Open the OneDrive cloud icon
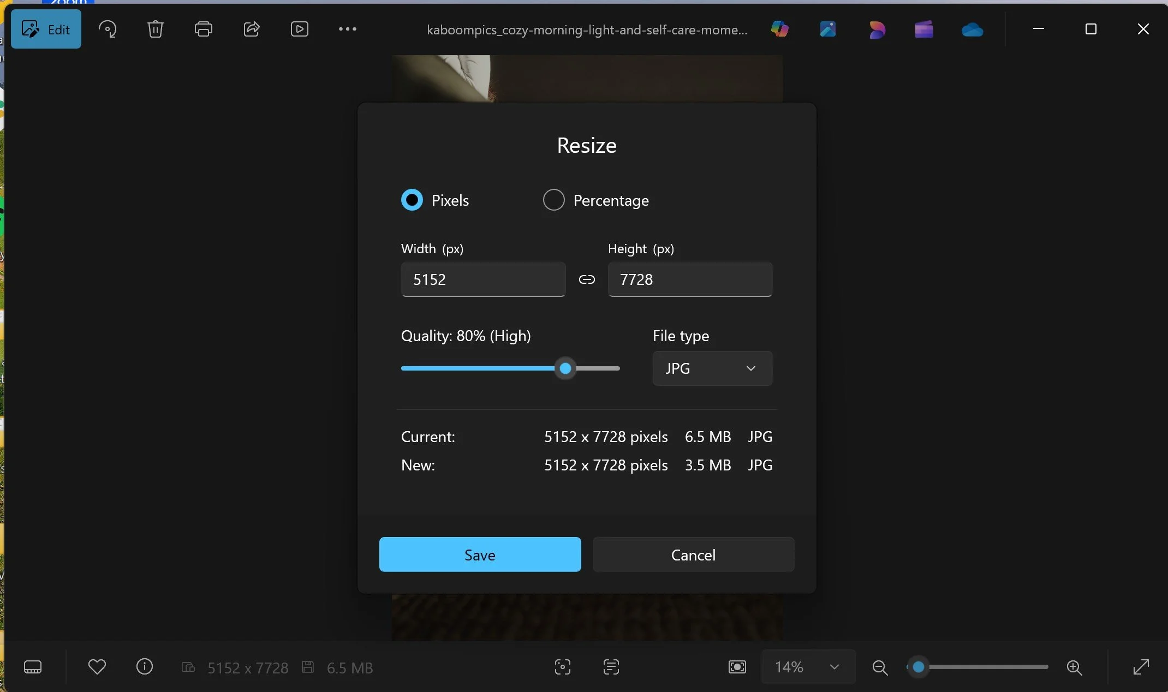The width and height of the screenshot is (1168, 692). pyautogui.click(x=972, y=29)
